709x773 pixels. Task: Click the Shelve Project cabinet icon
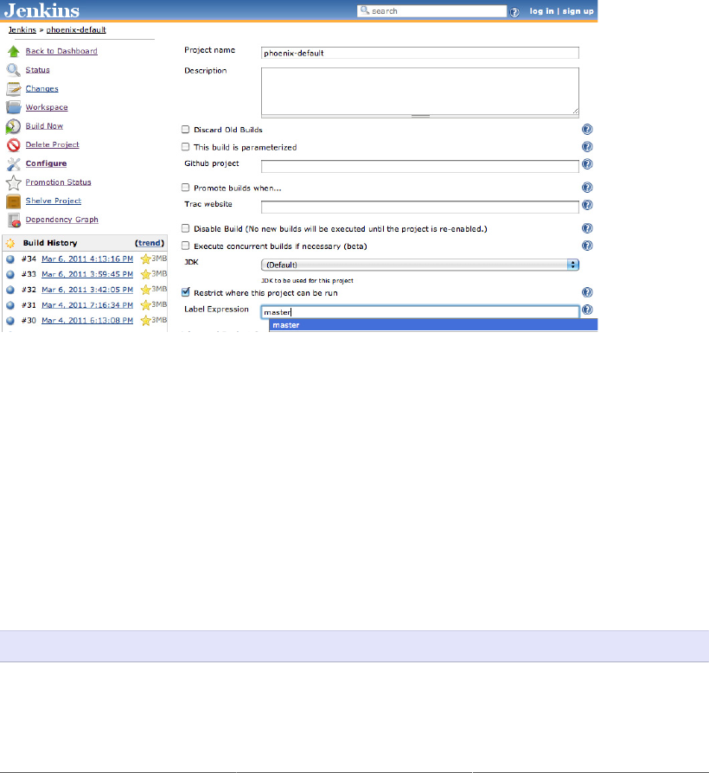[x=13, y=201]
